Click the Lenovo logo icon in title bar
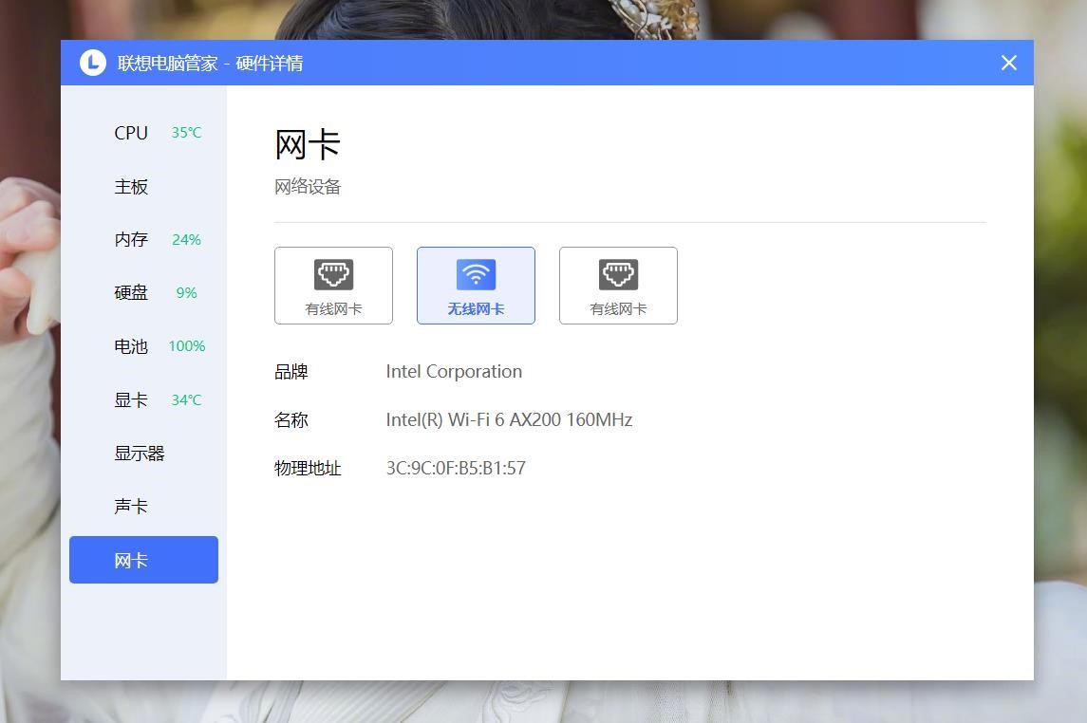 pyautogui.click(x=93, y=63)
